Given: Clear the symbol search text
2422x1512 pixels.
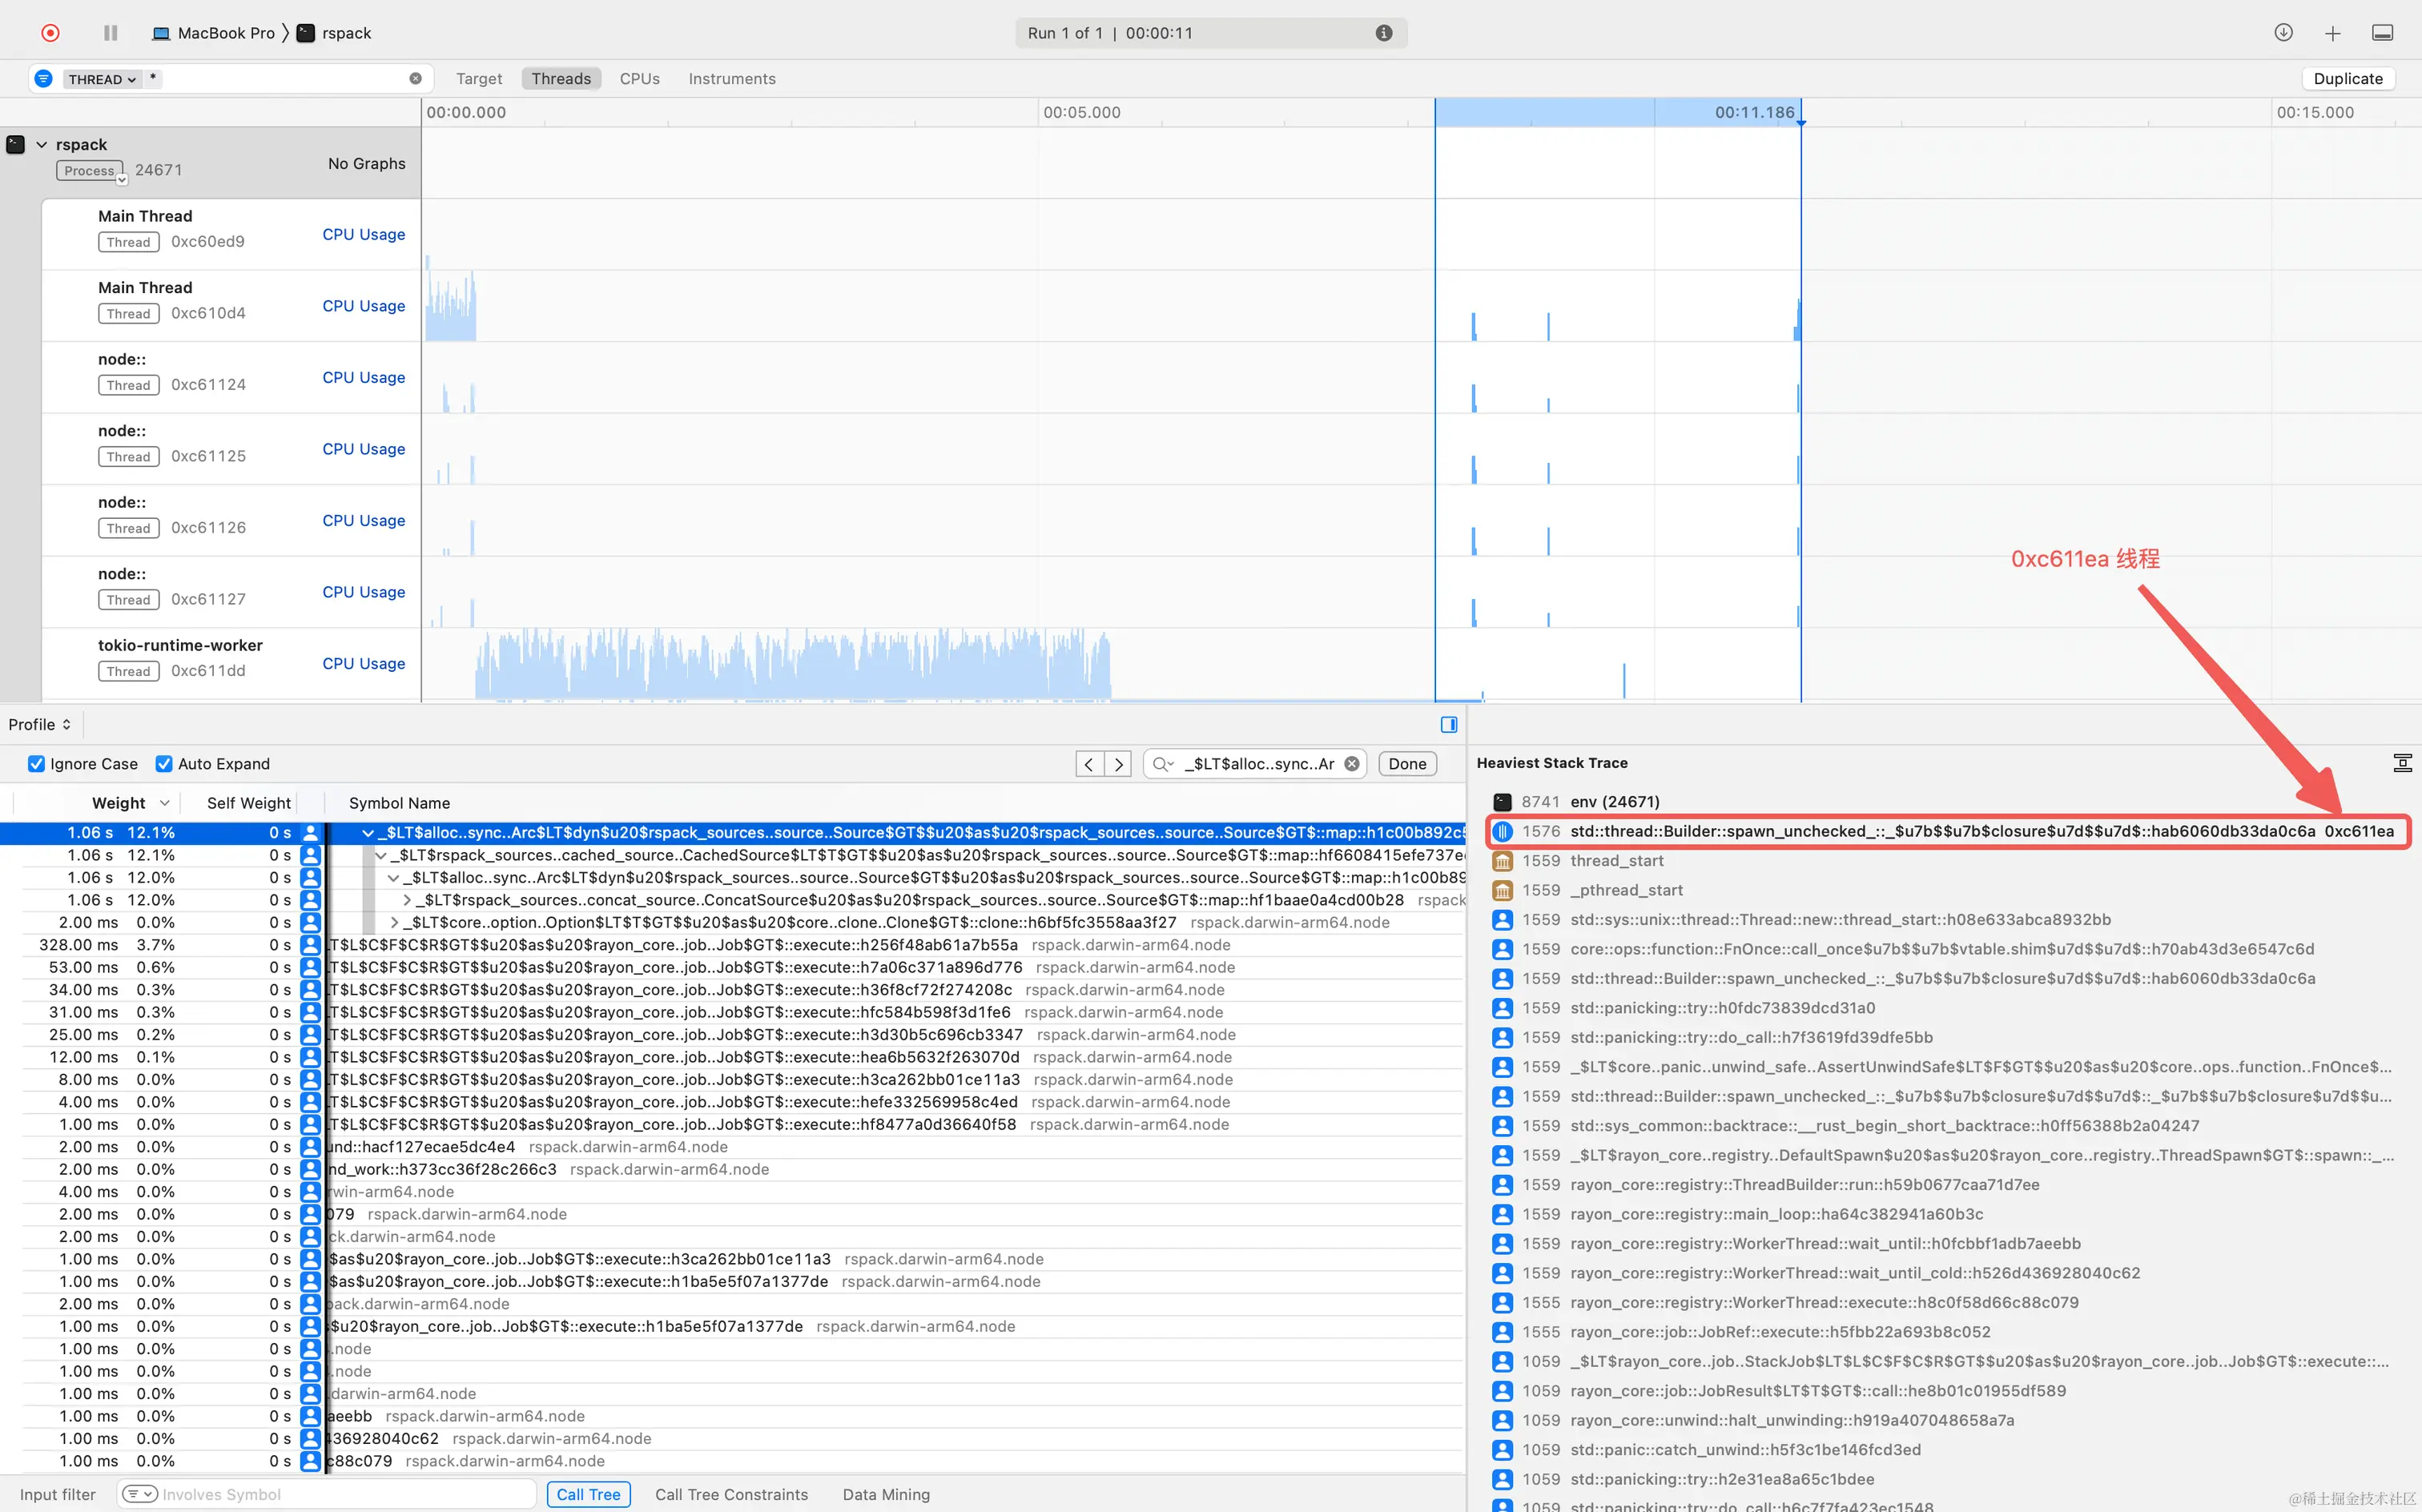Looking at the screenshot, I should click(x=1351, y=764).
